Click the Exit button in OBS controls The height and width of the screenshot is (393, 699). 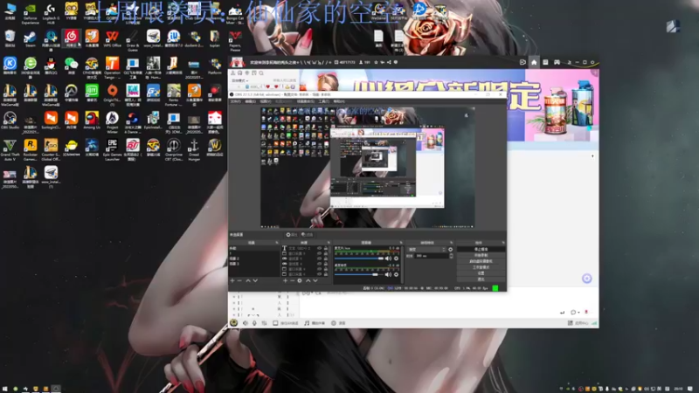(481, 279)
